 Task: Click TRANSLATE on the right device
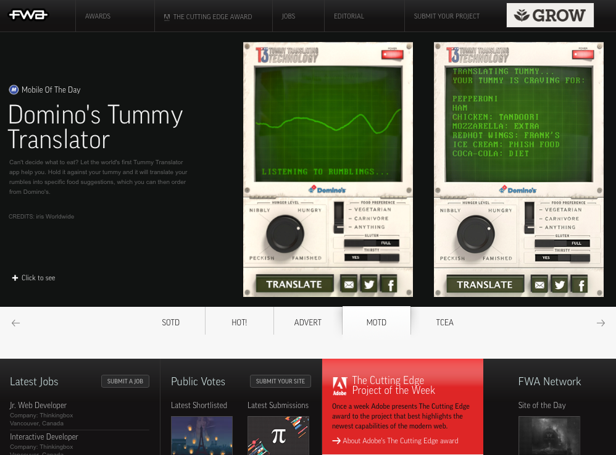tap(485, 285)
